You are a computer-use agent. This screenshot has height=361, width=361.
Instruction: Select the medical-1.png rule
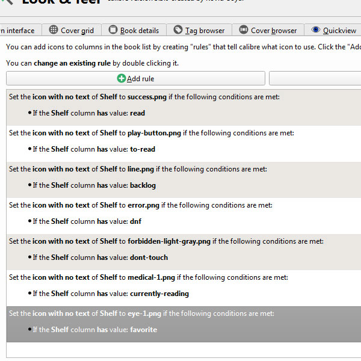click(184, 288)
